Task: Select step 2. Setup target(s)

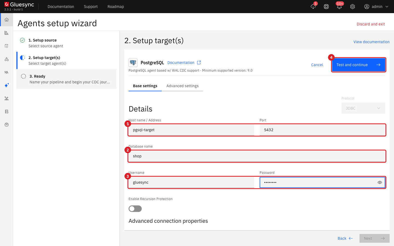Action: [66, 60]
